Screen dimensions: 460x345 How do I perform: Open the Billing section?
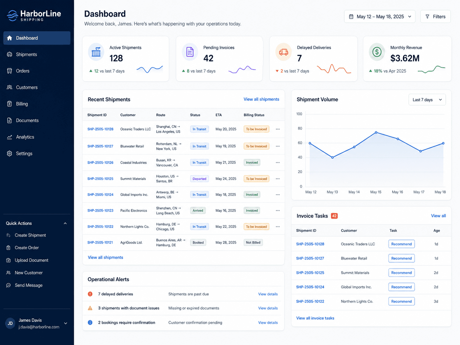pos(37,104)
